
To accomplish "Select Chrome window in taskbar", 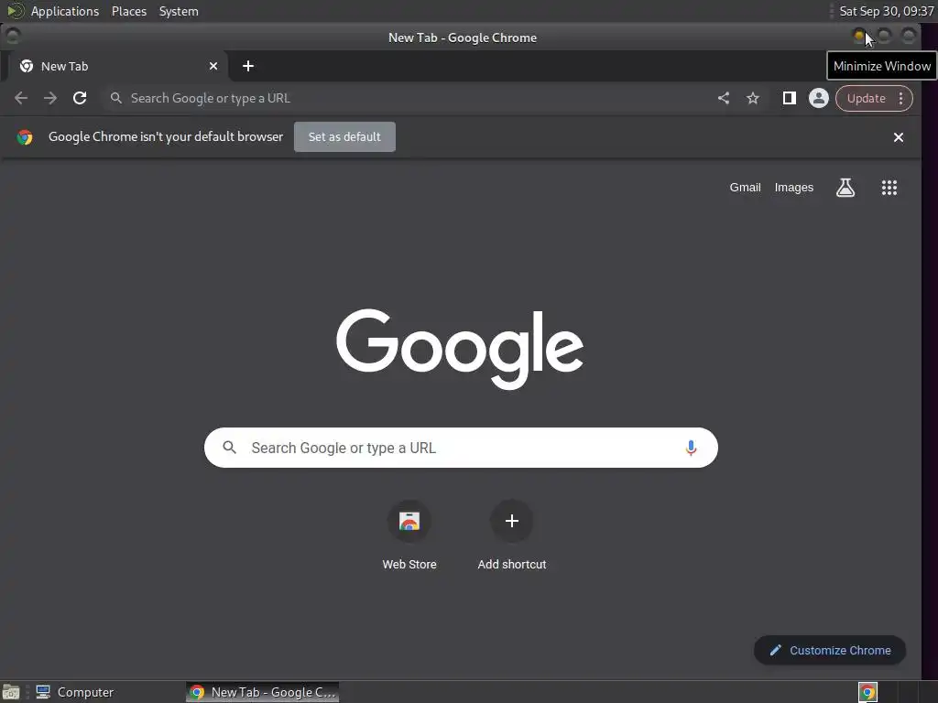I will click(x=263, y=692).
